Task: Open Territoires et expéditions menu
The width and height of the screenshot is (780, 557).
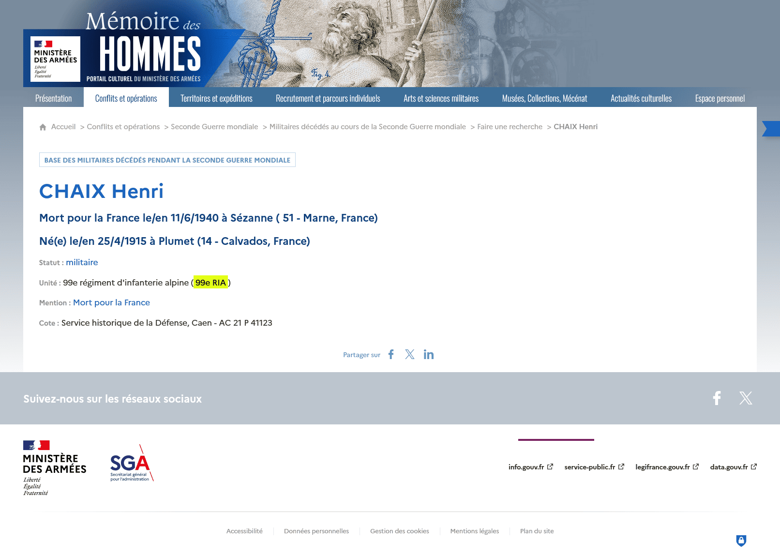Action: click(x=216, y=98)
